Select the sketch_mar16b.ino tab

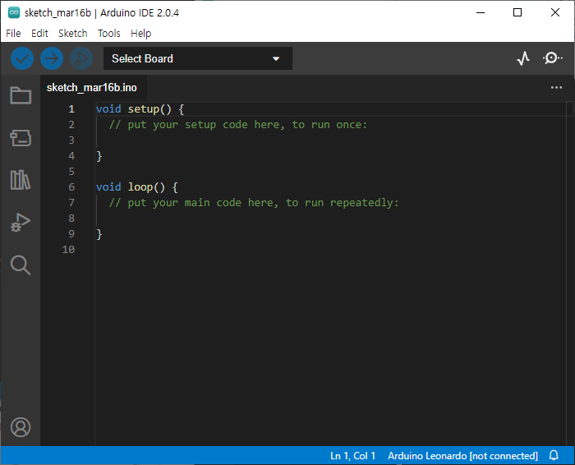pyautogui.click(x=92, y=88)
